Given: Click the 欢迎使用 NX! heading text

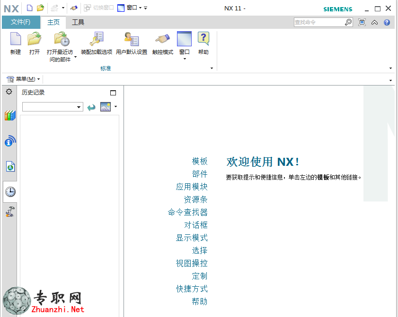Looking at the screenshot, I should (x=263, y=162).
